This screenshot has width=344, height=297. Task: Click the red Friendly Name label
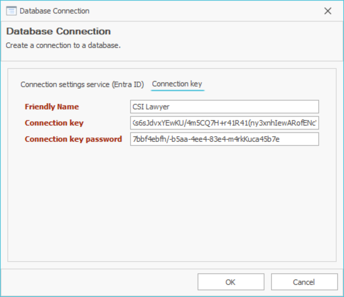52,107
